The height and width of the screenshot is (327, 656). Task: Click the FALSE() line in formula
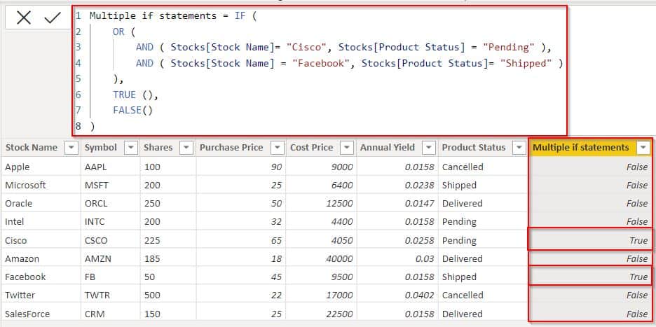pyautogui.click(x=132, y=111)
